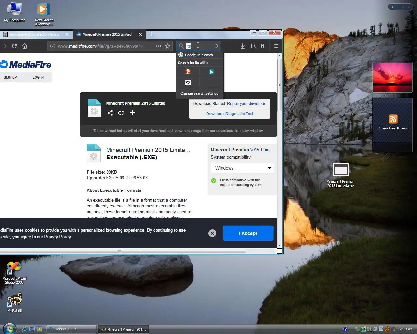The width and height of the screenshot is (417, 334).
Task: Click the orange magnifier tray icon
Action: tap(387, 329)
